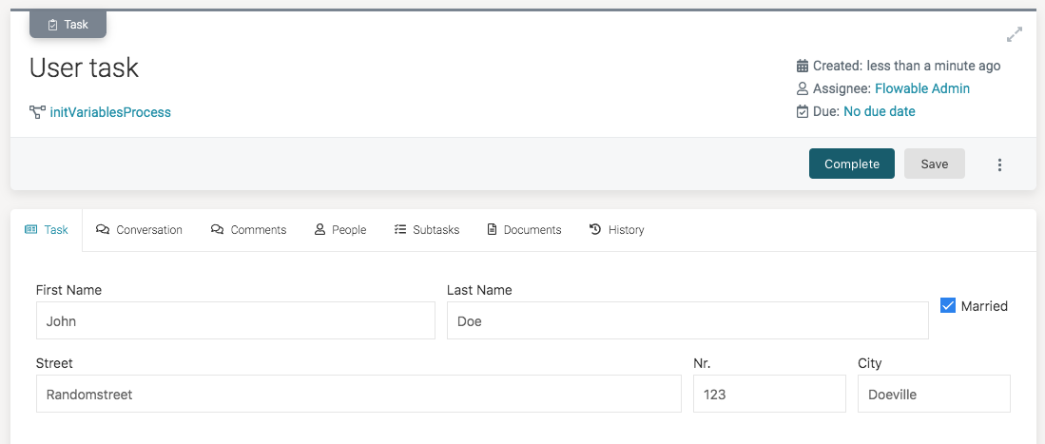Focus the Last Name field containing Doe
1045x444 pixels.
pyautogui.click(x=687, y=320)
